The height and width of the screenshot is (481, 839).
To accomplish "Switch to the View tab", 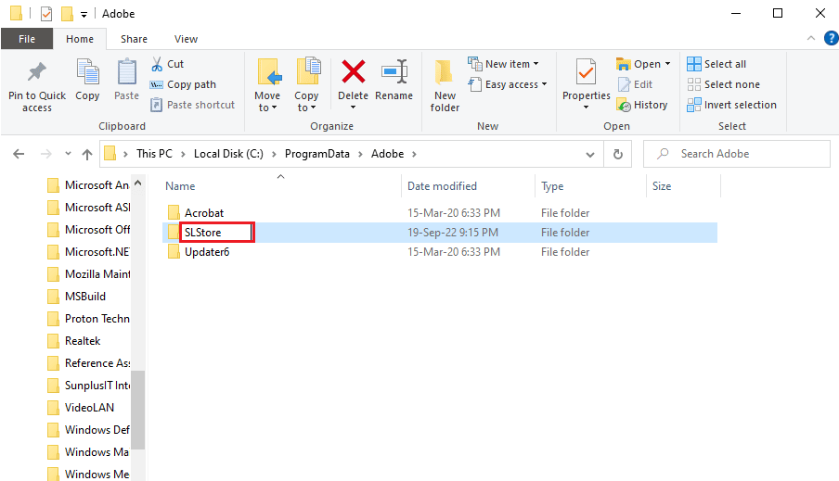I will pyautogui.click(x=186, y=39).
